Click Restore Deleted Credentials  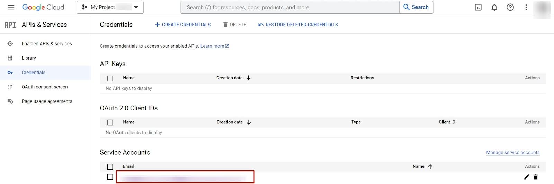(x=298, y=25)
